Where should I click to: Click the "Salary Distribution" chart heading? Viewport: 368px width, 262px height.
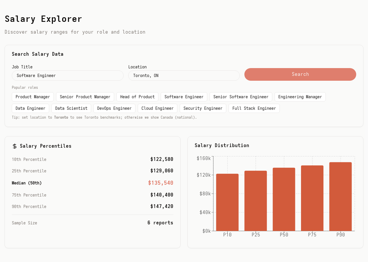coord(222,145)
